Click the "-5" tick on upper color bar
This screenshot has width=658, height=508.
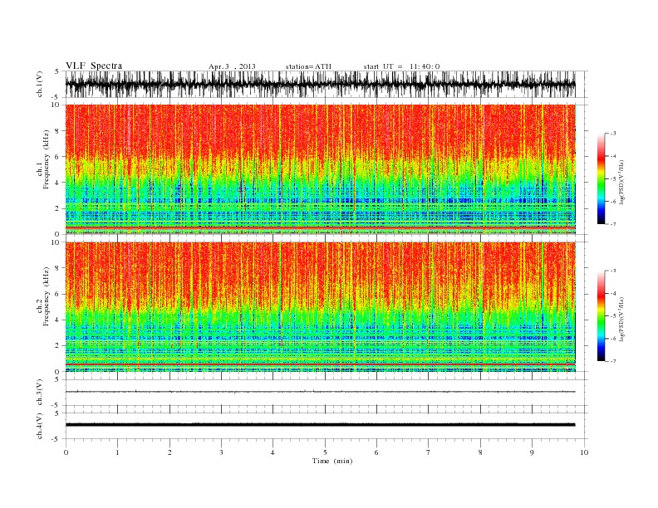click(612, 179)
